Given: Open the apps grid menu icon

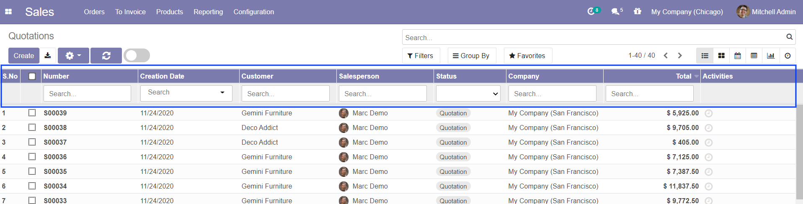Looking at the screenshot, I should pyautogui.click(x=8, y=12).
